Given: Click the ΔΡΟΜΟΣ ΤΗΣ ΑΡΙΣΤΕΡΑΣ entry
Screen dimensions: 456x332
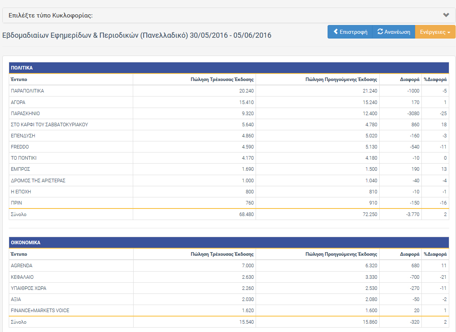Looking at the screenshot, I should point(38,181).
